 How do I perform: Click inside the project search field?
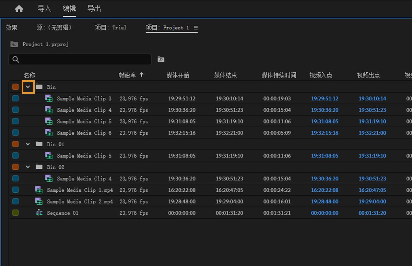pyautogui.click(x=84, y=59)
